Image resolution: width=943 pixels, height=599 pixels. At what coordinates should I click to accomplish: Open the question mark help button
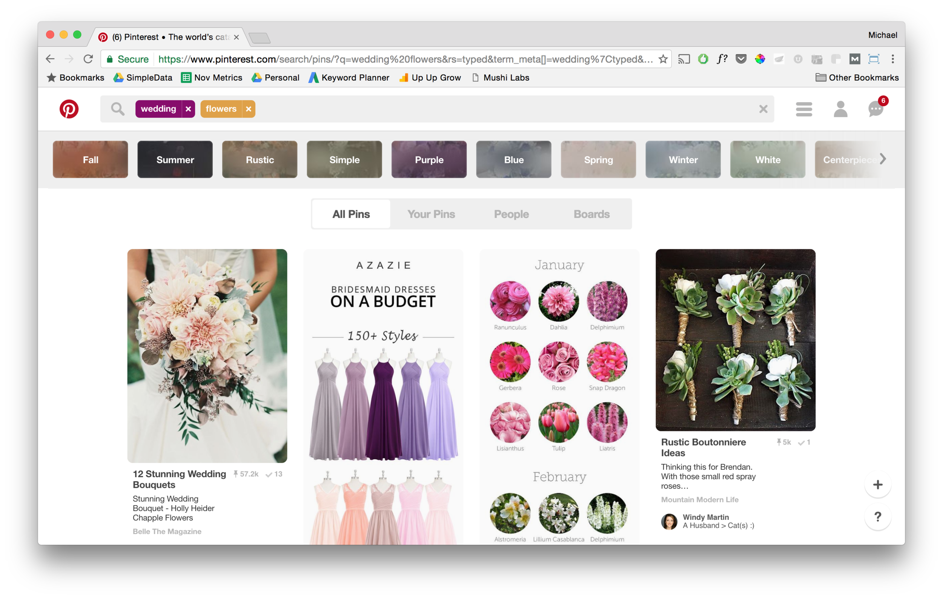pyautogui.click(x=878, y=516)
